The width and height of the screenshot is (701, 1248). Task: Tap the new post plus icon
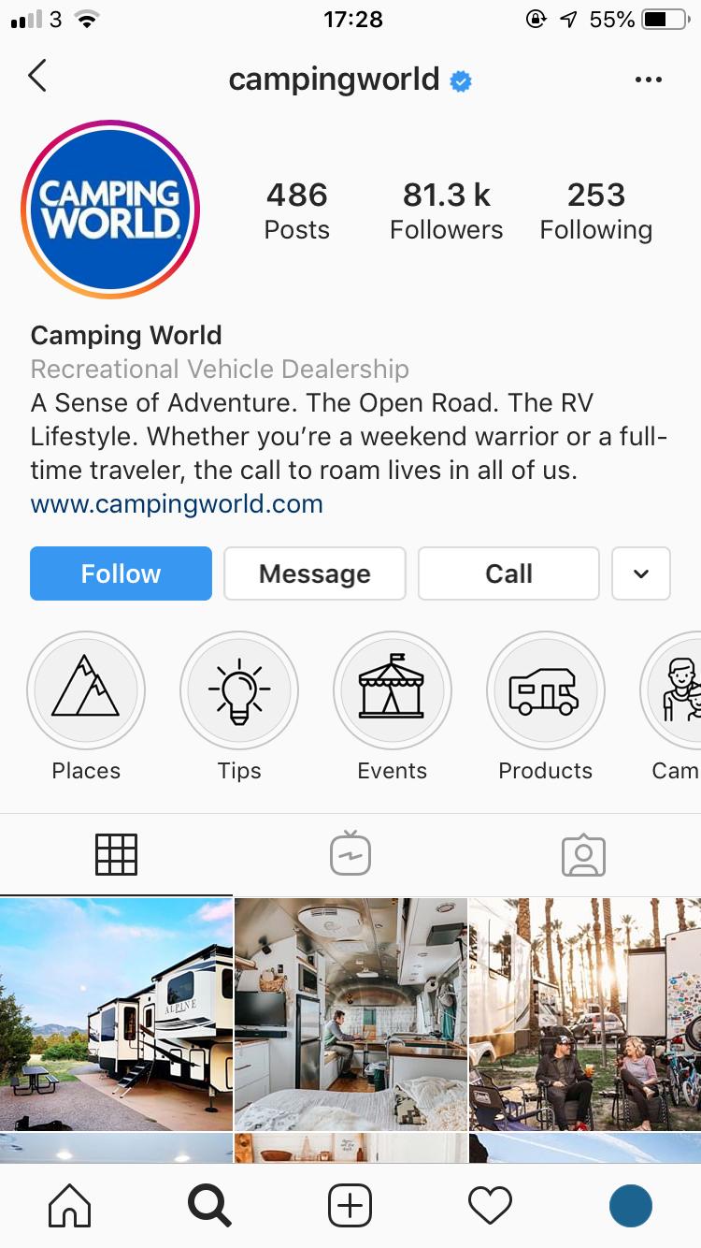coord(350,1206)
